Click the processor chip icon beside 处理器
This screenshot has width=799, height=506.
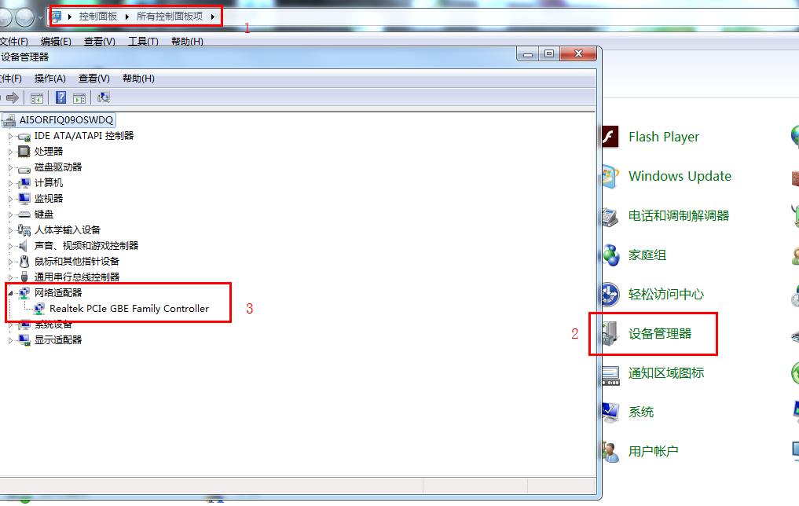[24, 152]
